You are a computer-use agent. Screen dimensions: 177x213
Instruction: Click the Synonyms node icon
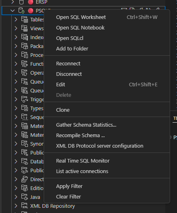point(25,144)
